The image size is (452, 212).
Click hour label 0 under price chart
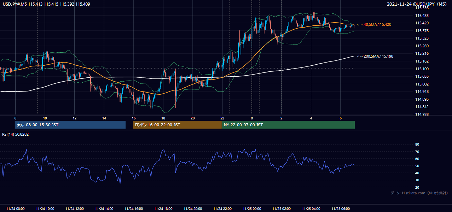(x=252, y=118)
